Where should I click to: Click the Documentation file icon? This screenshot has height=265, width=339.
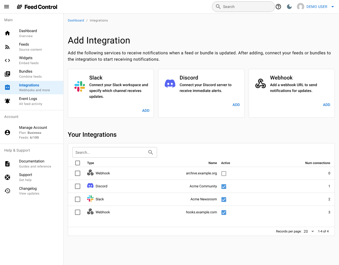coord(7,164)
